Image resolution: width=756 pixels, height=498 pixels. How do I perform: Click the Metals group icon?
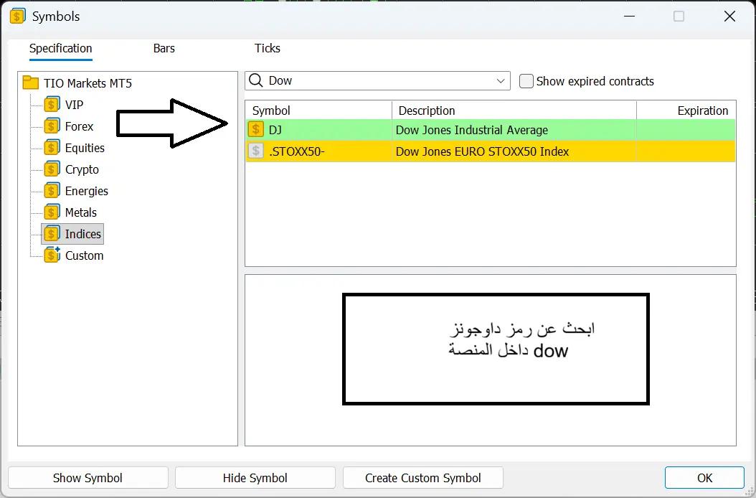pos(52,212)
